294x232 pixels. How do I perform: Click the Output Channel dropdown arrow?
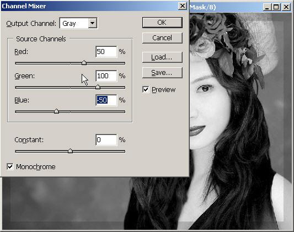[x=93, y=23]
